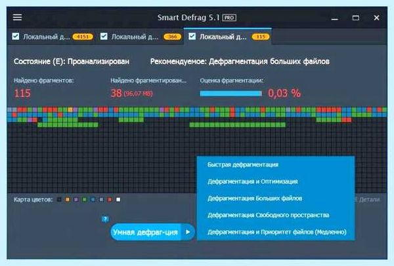Click the white swatch in color map
Screen dimensions: 394x266
tap(118, 200)
